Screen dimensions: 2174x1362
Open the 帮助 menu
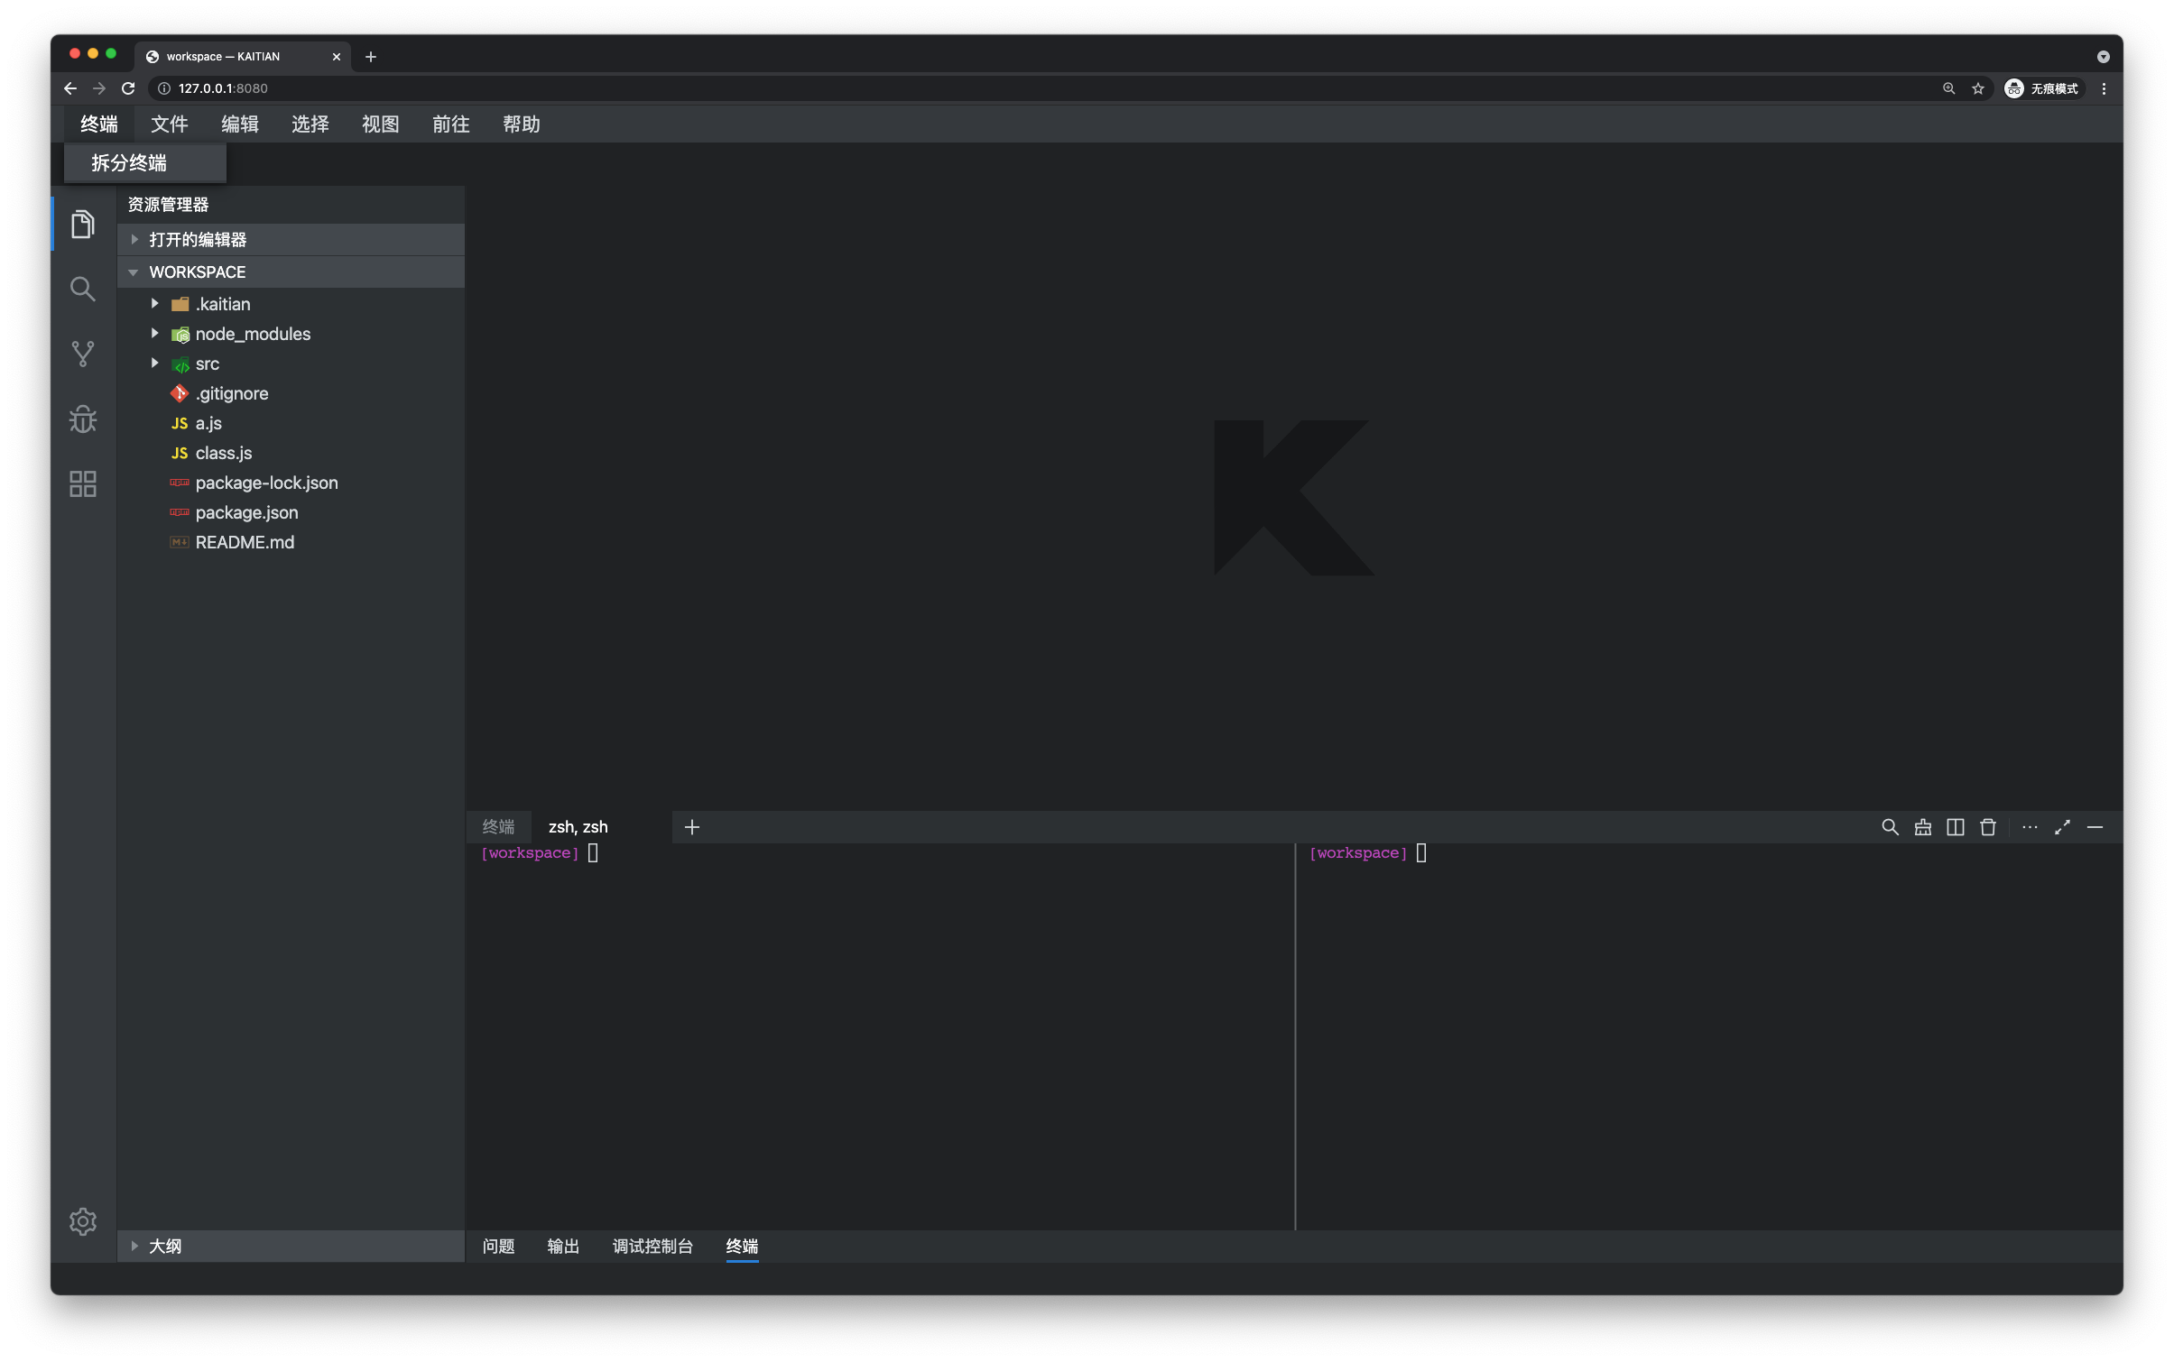(x=522, y=124)
